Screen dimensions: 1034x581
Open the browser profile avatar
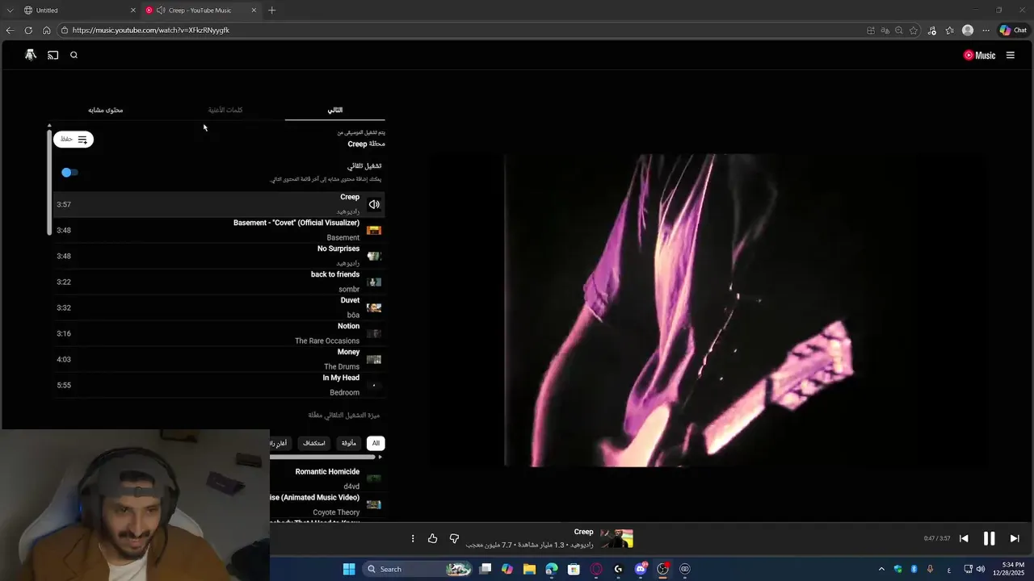968,30
